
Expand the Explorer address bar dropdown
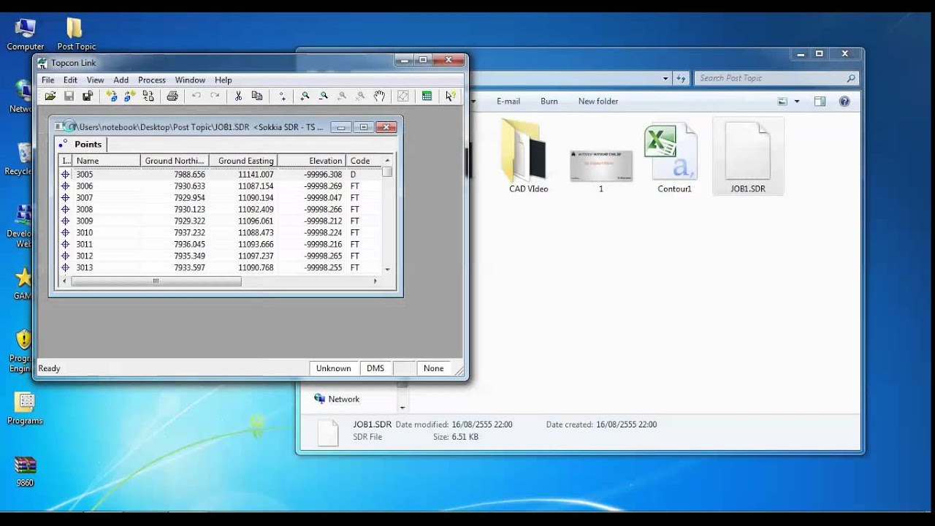665,78
